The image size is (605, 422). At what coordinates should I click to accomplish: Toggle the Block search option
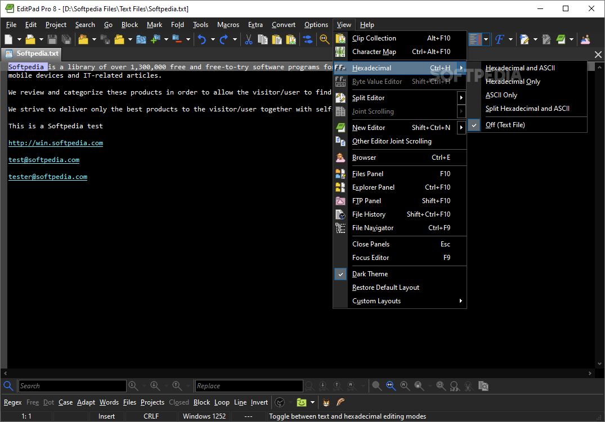click(x=202, y=402)
